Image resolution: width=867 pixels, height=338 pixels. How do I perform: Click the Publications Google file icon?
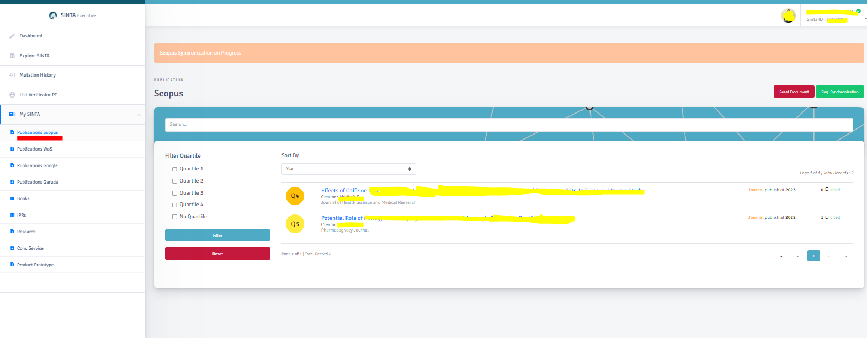coord(12,165)
